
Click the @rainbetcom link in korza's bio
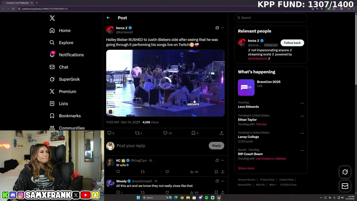[x=257, y=59]
